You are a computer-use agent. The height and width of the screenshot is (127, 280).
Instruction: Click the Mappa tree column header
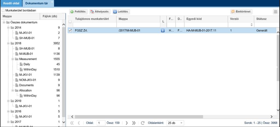pos(20,16)
